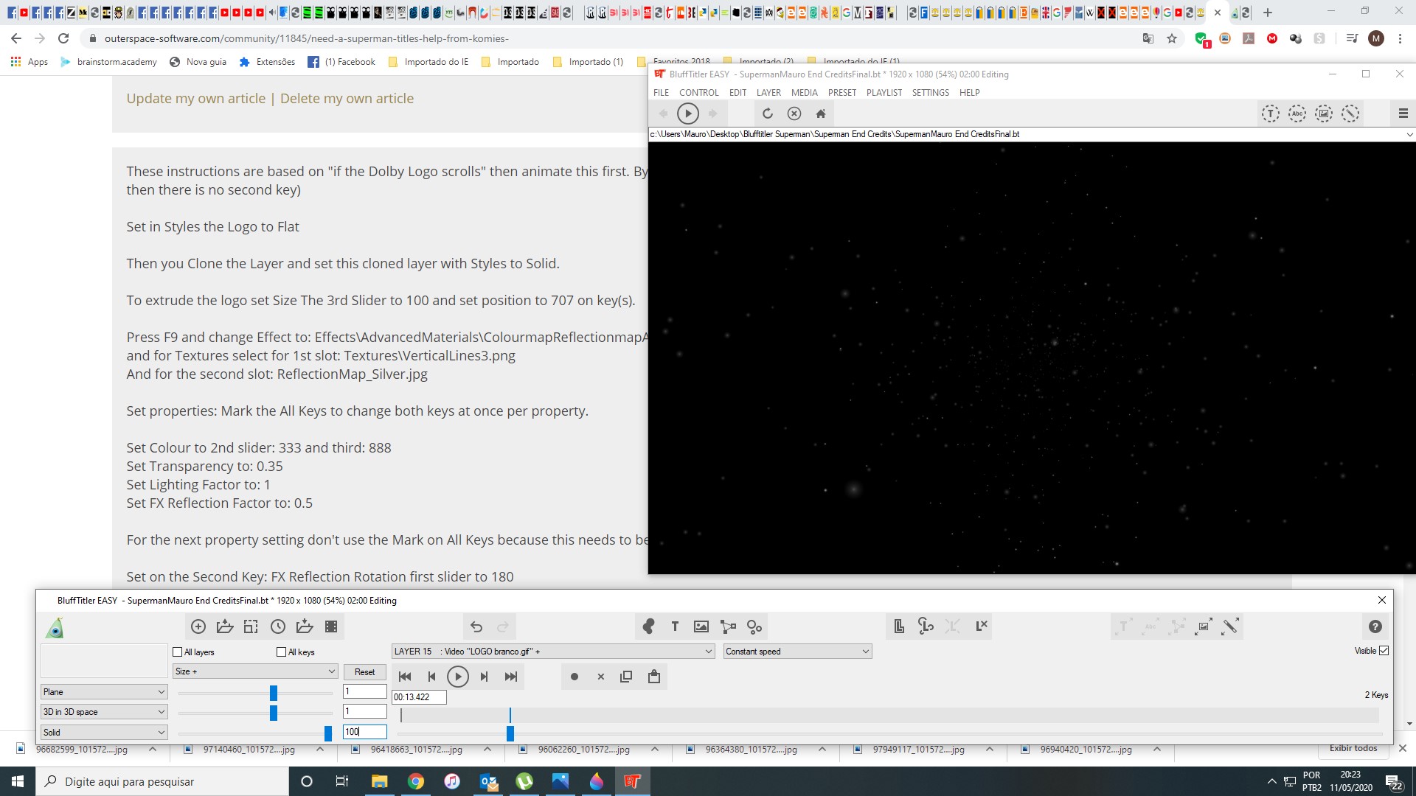Open the PRESET menu
This screenshot has width=1416, height=796.
(841, 93)
